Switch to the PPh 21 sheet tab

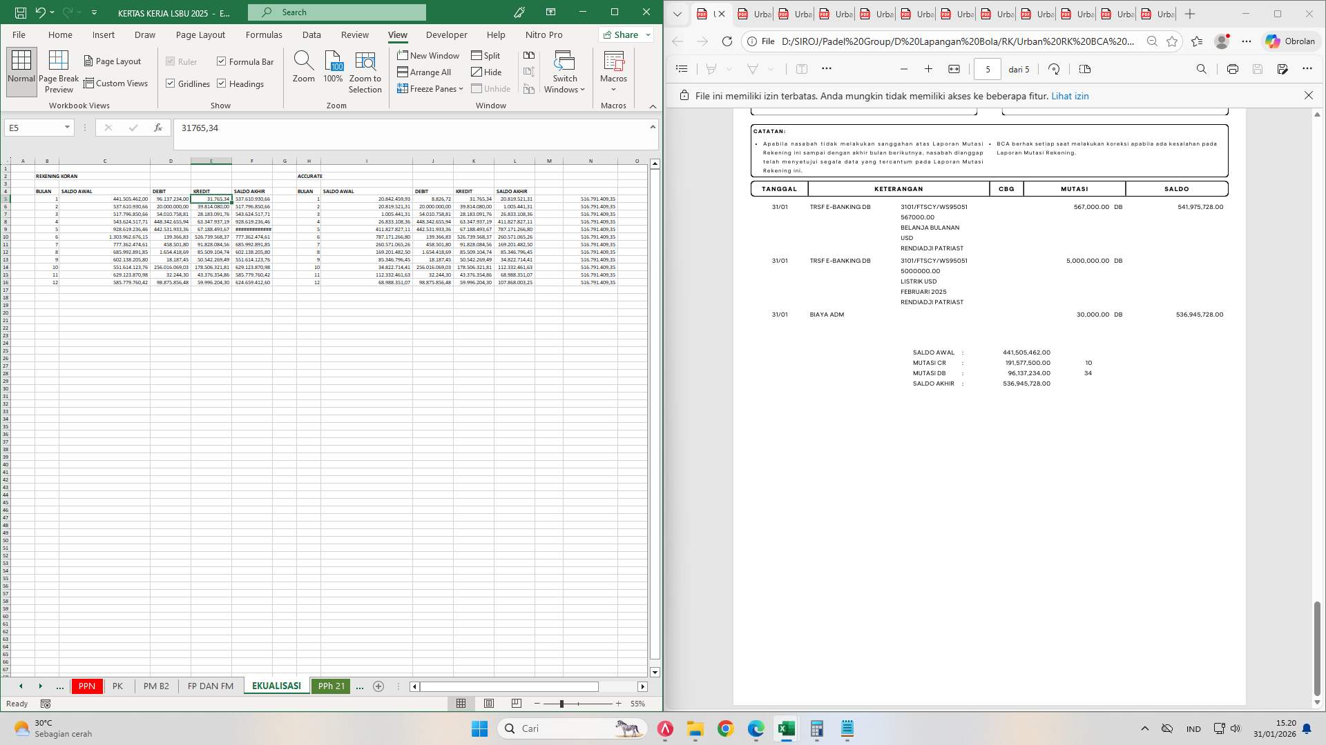pos(331,686)
